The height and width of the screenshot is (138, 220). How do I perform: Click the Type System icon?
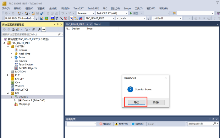pos(16,64)
